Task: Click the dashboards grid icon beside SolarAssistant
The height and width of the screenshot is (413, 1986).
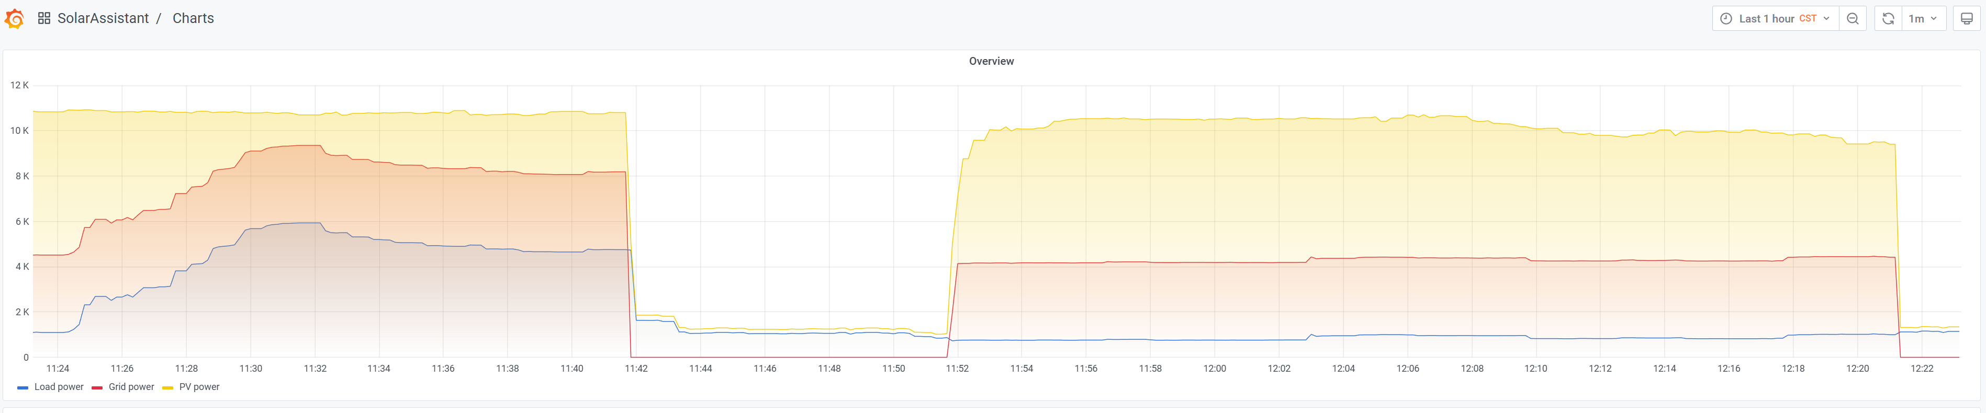Action: (x=44, y=18)
